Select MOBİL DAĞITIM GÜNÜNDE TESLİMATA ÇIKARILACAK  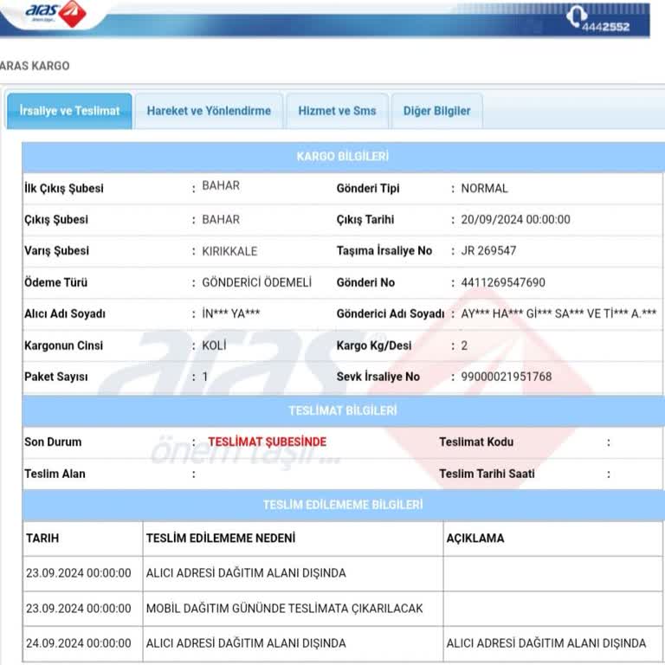tap(285, 608)
